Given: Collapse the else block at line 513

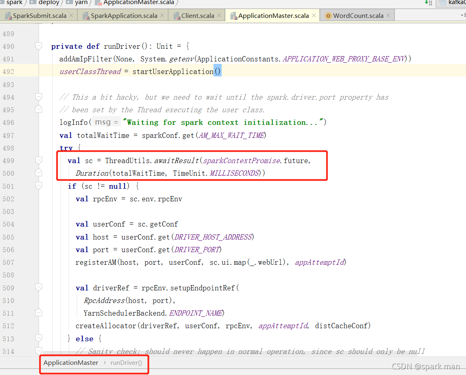Looking at the screenshot, I should tap(38, 338).
